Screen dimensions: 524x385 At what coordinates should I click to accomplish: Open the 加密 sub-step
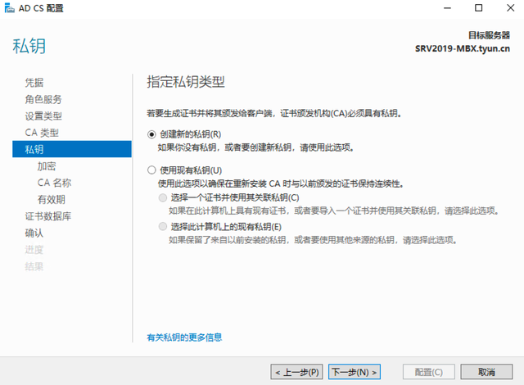coord(47,166)
